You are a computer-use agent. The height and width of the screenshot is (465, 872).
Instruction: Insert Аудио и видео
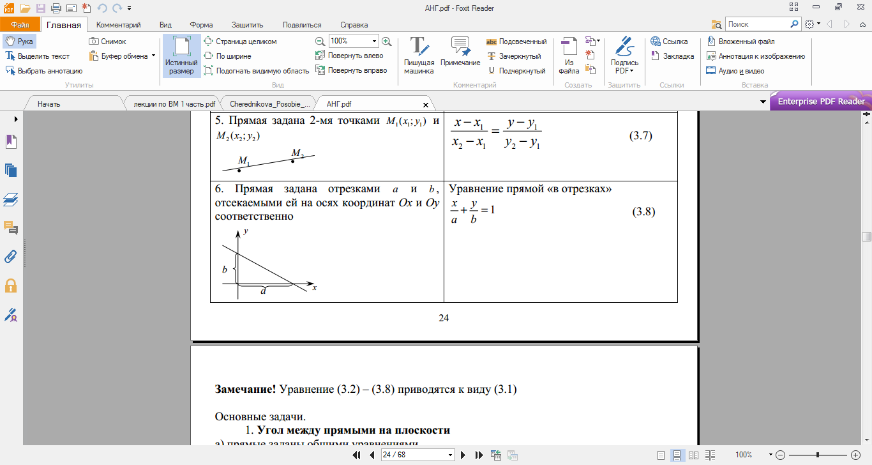(735, 71)
